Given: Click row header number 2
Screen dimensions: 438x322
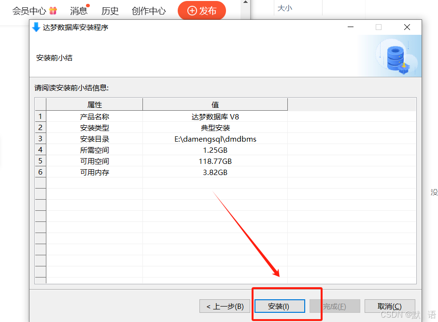Looking at the screenshot, I should point(41,128).
